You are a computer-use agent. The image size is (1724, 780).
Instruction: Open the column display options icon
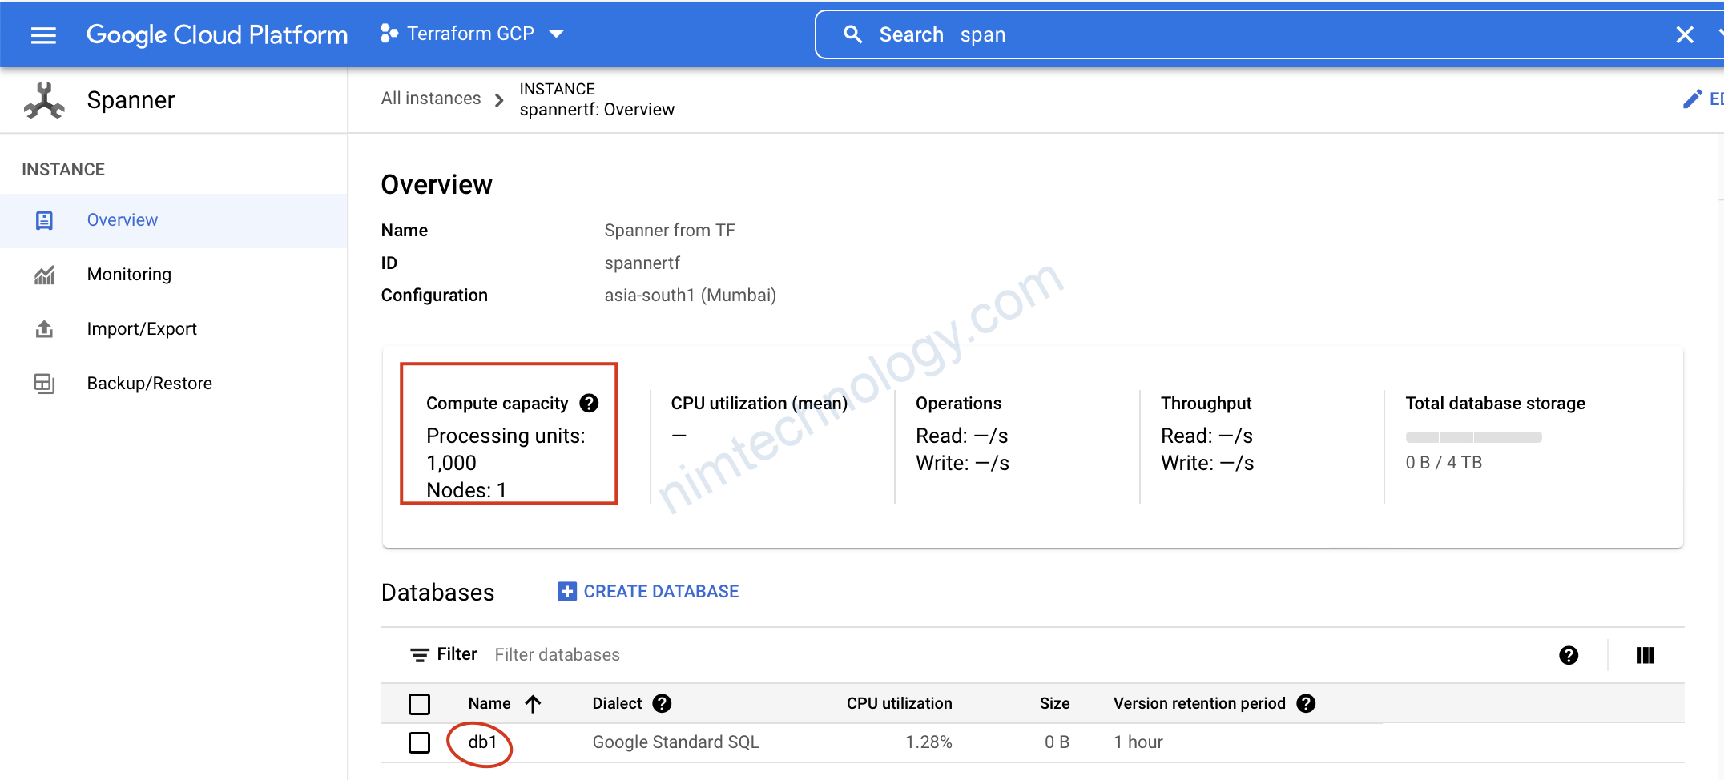coord(1645,655)
